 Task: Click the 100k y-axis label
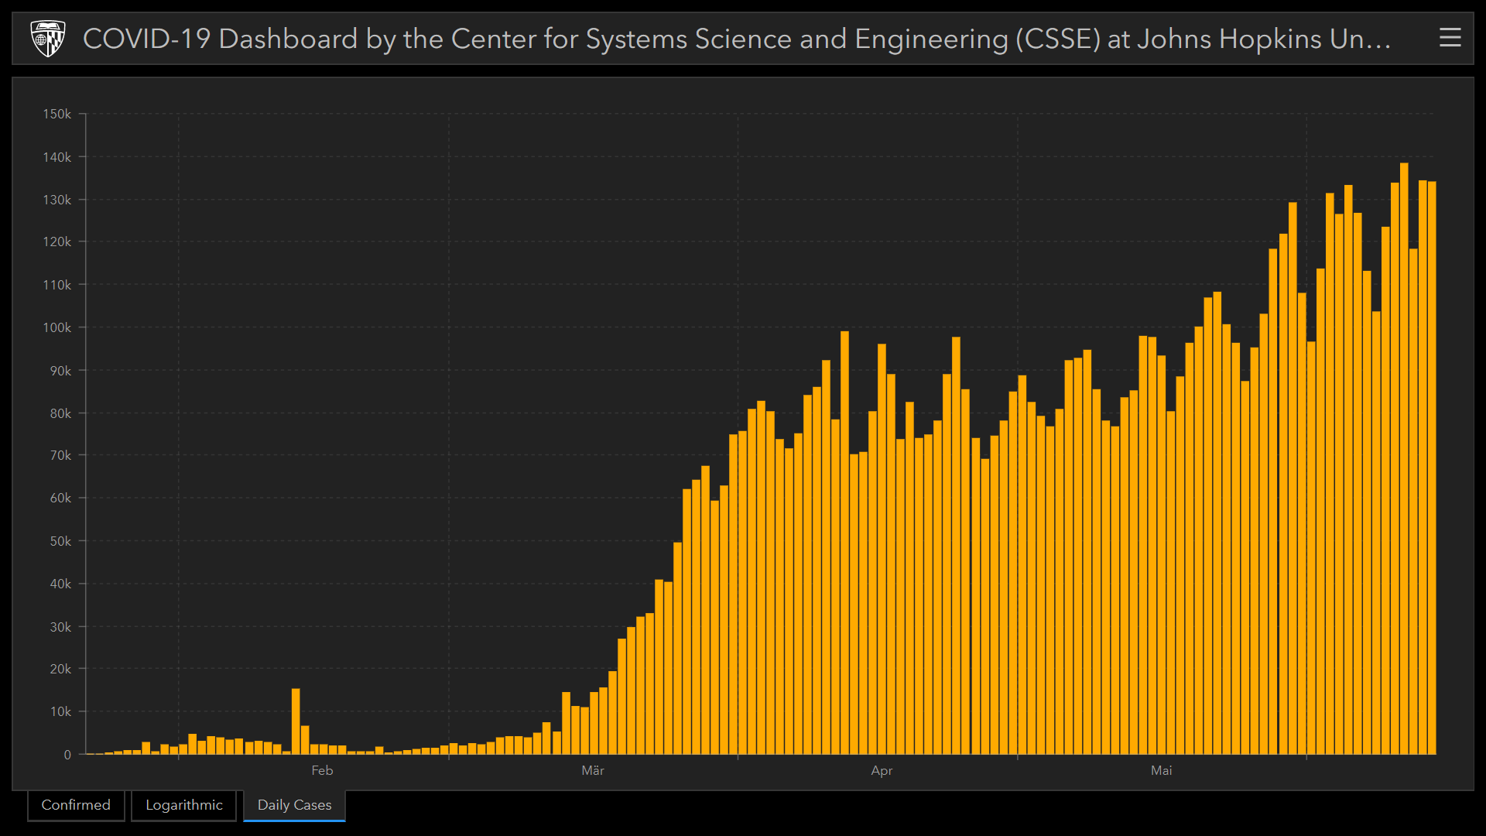pos(56,327)
